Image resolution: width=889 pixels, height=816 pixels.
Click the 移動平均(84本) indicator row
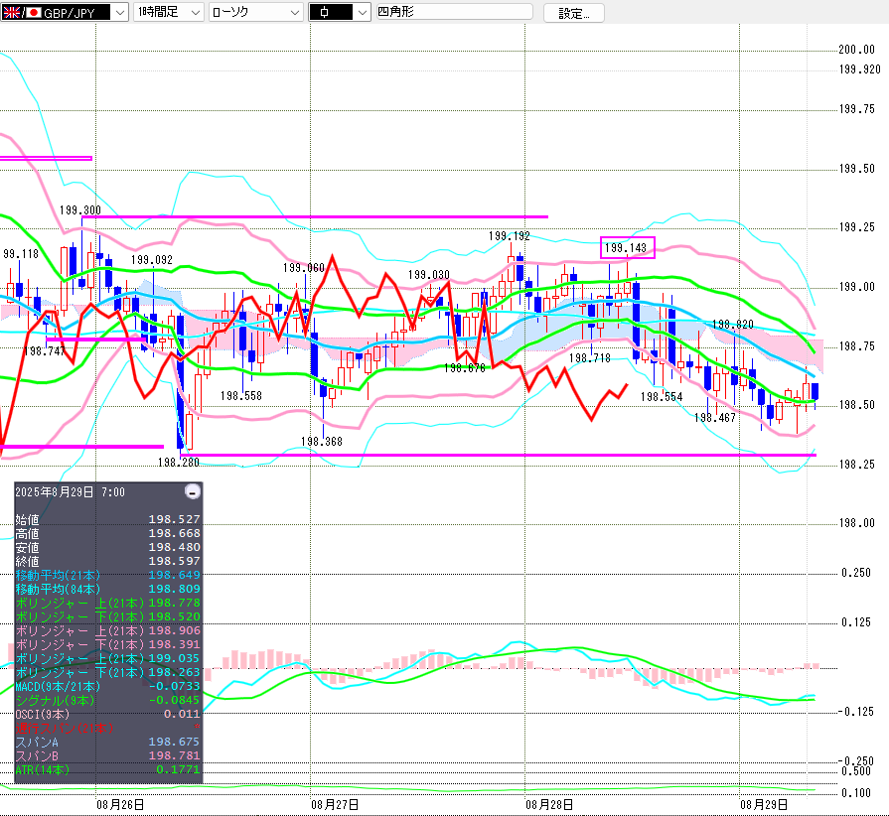tap(107, 589)
